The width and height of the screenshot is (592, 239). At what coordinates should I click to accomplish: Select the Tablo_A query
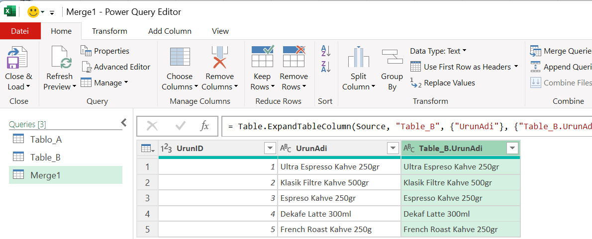(x=46, y=139)
